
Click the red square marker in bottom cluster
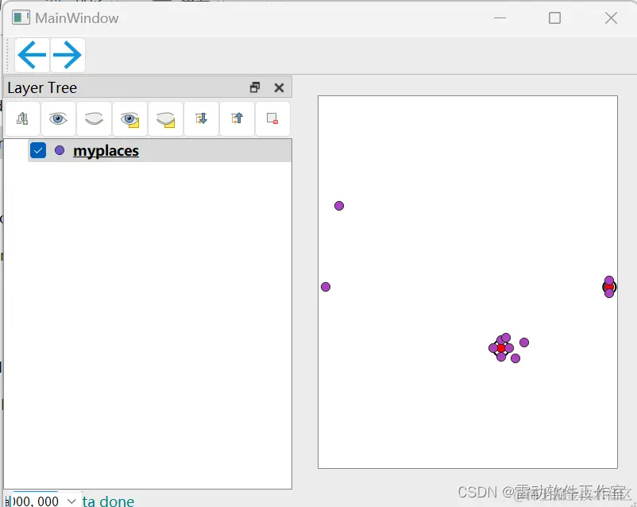point(501,348)
